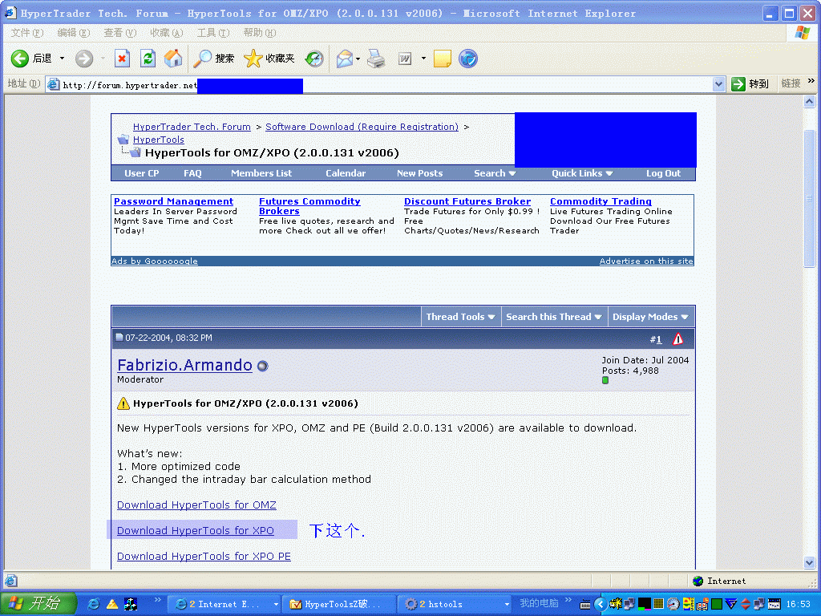Click the post report warning triangle icon
This screenshot has width=821, height=616.
677,339
